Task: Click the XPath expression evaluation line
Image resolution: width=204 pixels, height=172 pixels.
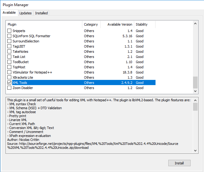Action: [29, 136]
